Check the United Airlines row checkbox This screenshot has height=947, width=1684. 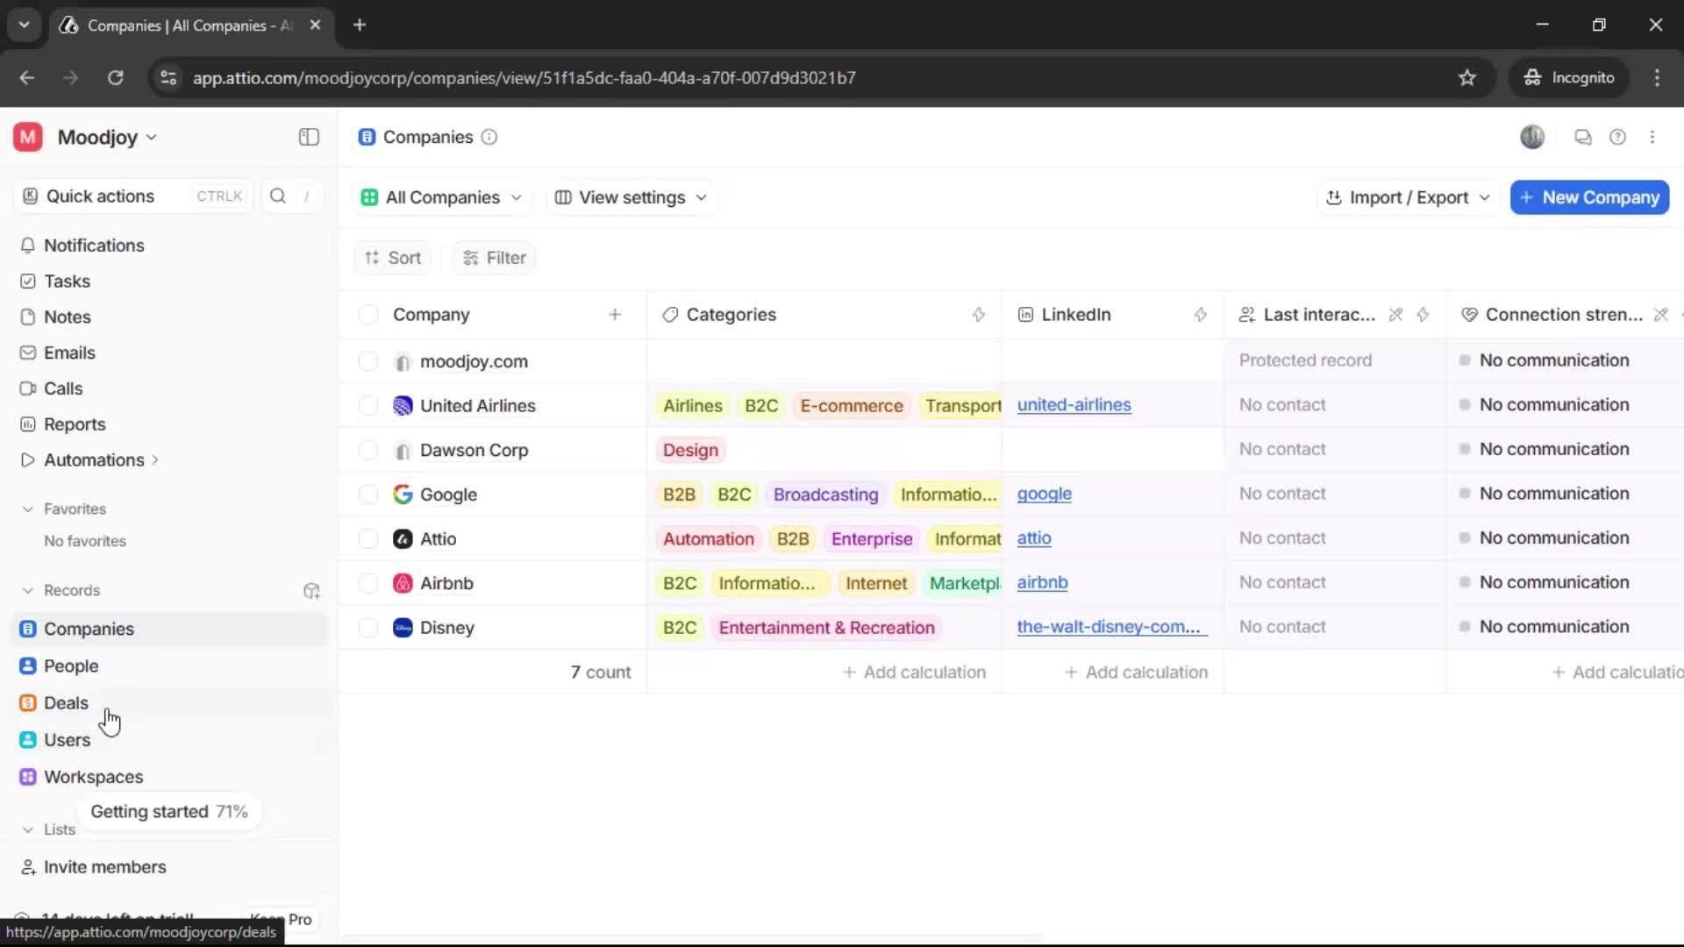(x=368, y=406)
